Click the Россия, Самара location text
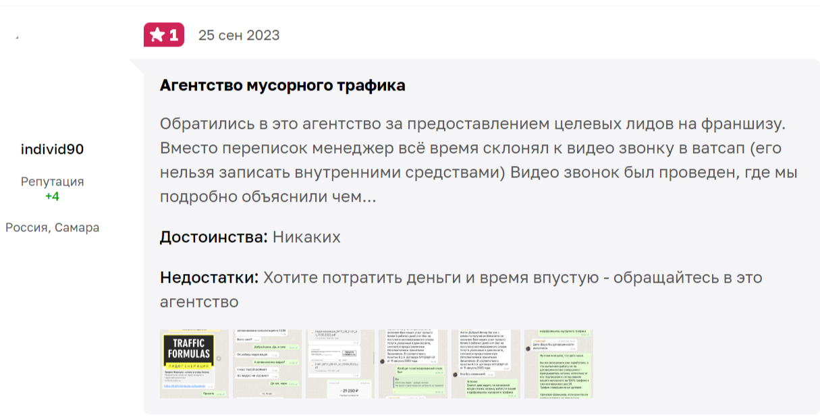This screenshot has height=417, width=820. click(x=52, y=227)
